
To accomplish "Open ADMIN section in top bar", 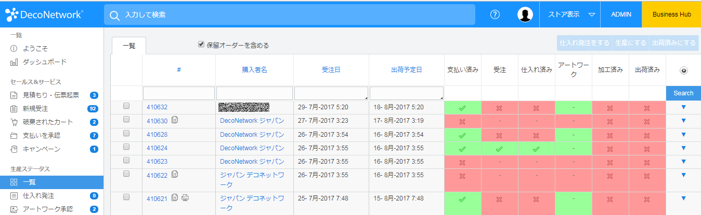I will [621, 15].
